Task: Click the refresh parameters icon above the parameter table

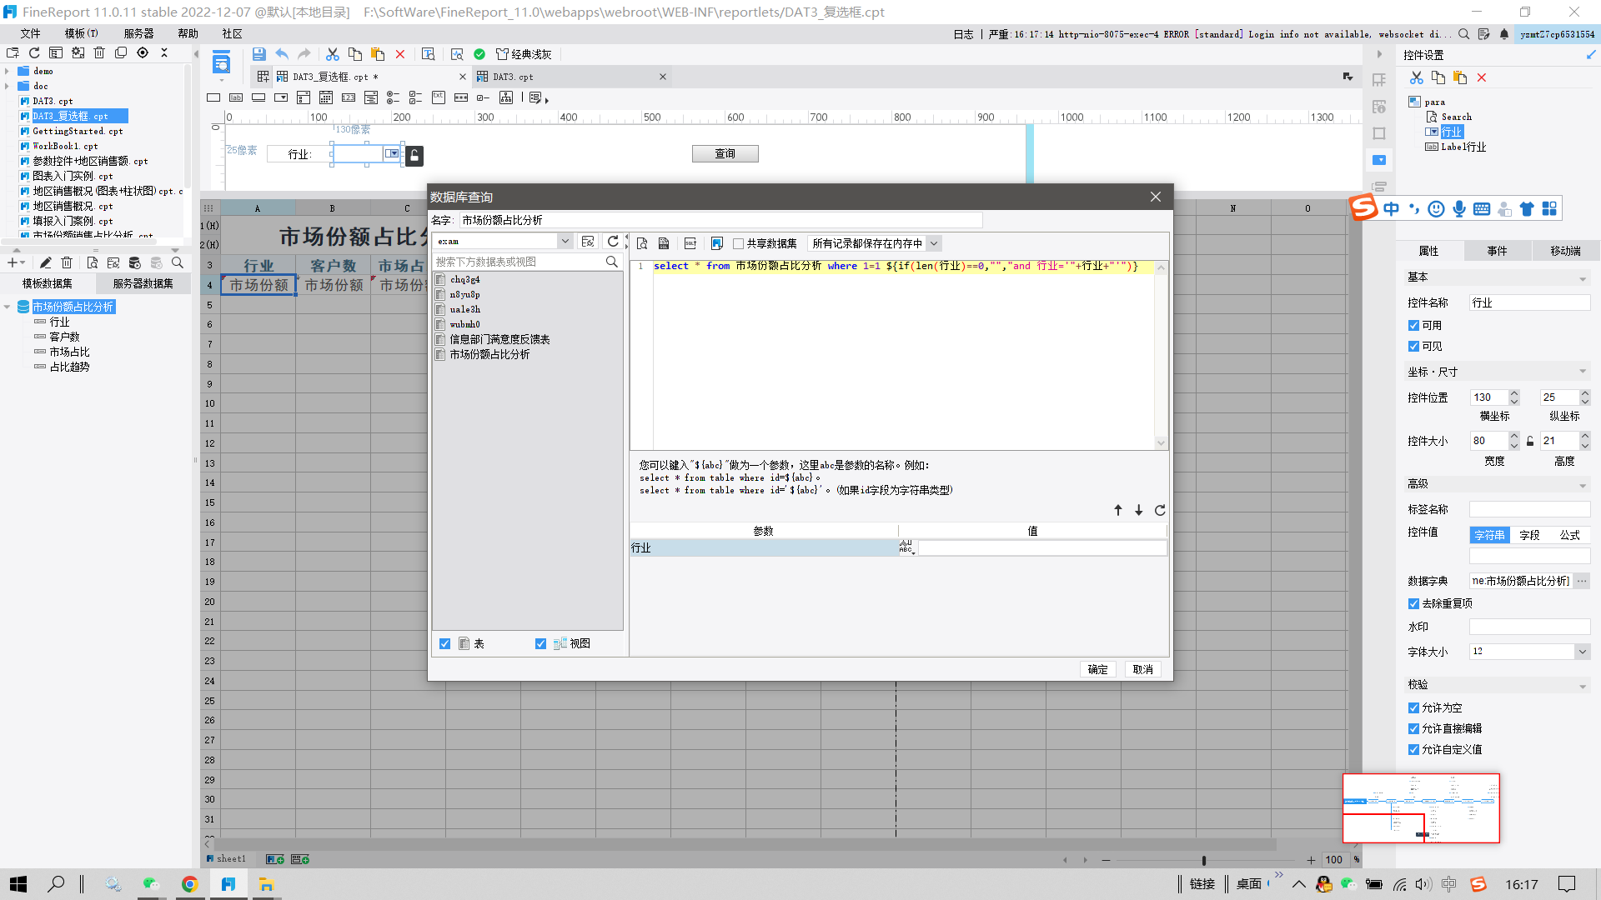Action: 1159,510
